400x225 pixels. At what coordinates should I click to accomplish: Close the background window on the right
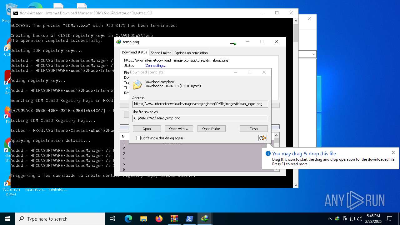[x=309, y=19]
